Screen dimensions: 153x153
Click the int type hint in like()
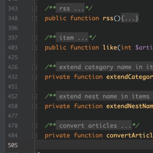[126, 47]
